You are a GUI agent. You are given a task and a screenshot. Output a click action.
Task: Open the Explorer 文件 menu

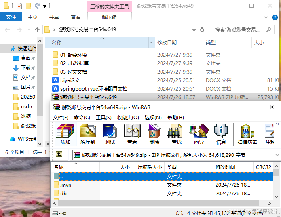(11, 17)
